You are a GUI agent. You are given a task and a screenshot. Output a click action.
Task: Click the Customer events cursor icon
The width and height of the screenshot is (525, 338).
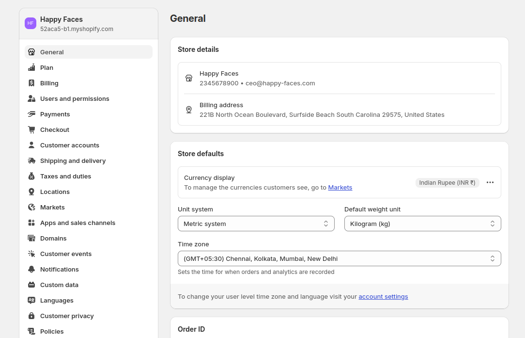point(31,254)
